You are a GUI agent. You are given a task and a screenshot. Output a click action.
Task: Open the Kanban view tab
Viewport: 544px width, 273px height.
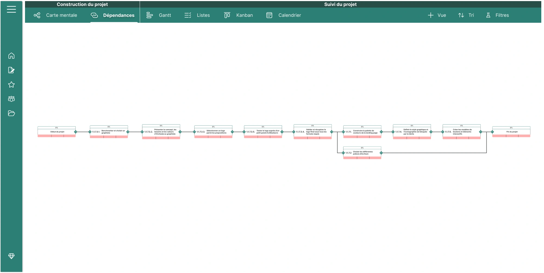tap(238, 15)
